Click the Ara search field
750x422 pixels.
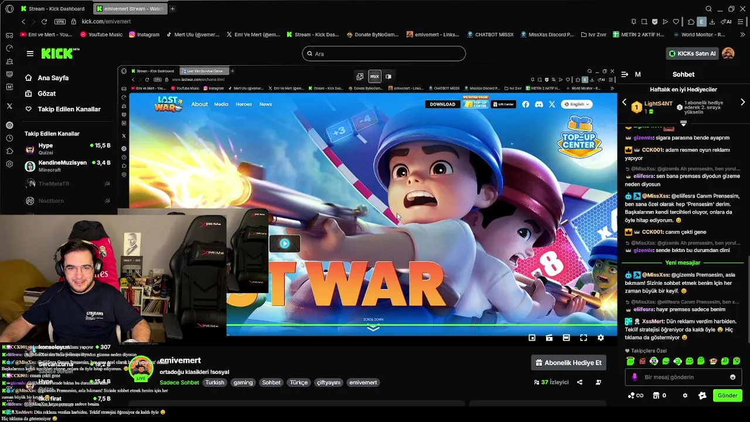384,54
